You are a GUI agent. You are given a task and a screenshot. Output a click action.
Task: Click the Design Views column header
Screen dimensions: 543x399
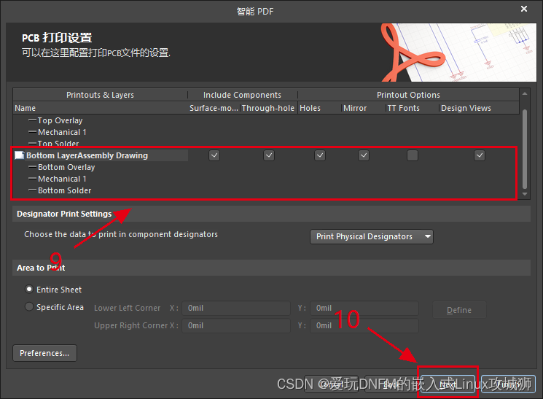point(480,108)
